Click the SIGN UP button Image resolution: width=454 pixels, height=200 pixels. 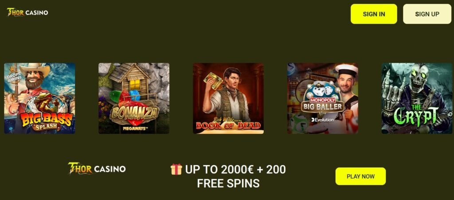tap(427, 14)
